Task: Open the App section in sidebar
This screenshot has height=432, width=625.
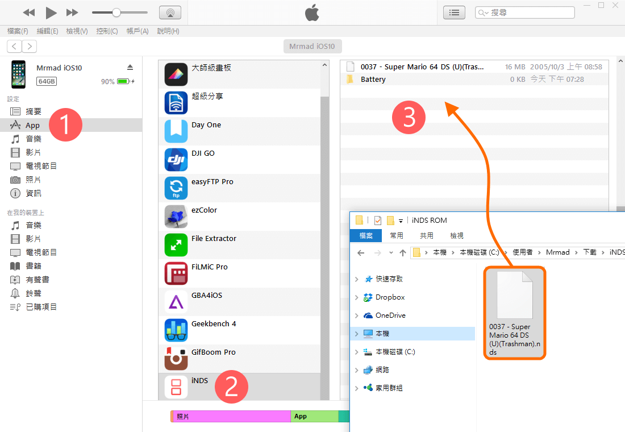Action: [32, 125]
